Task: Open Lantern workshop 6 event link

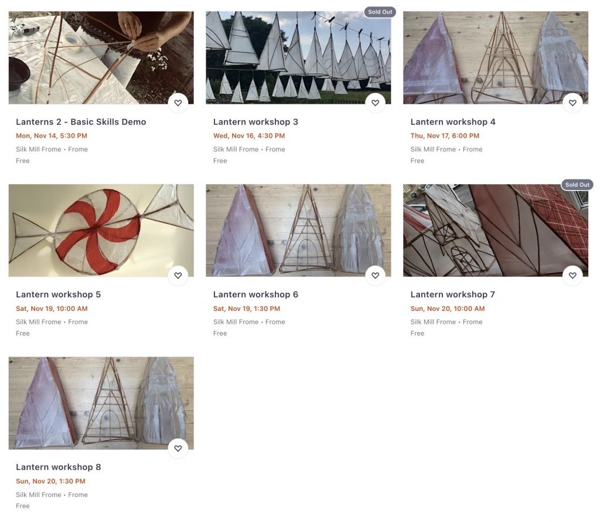Action: click(255, 294)
